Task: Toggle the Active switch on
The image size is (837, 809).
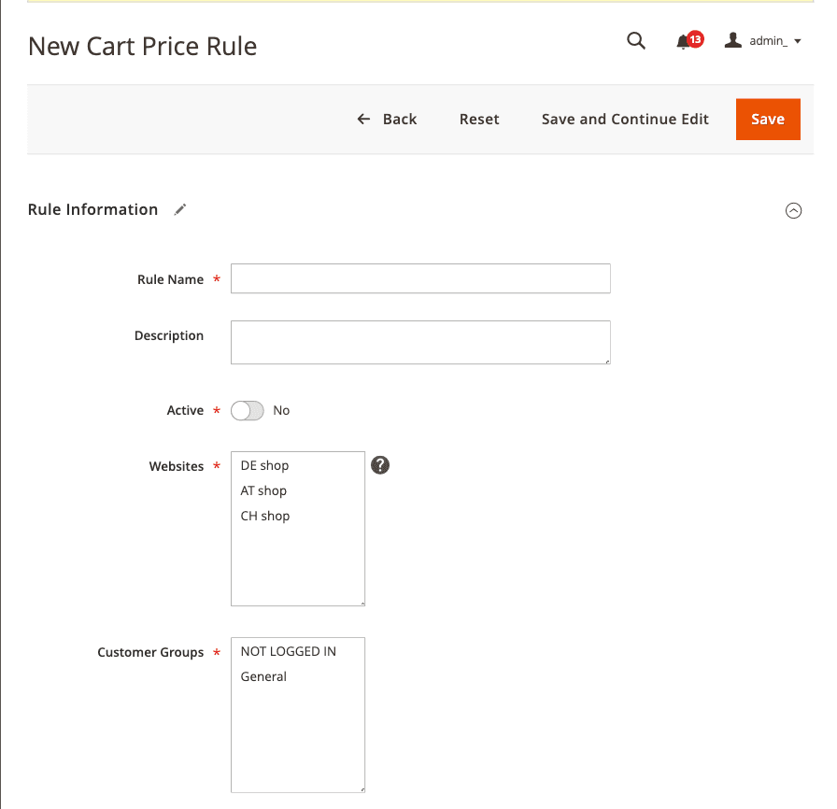Action: 248,411
